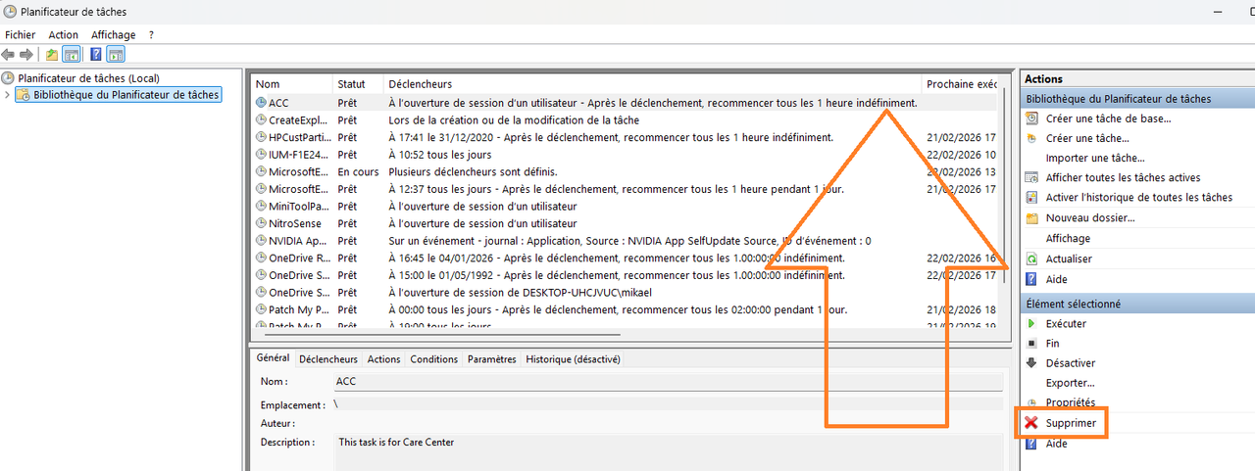1255x471 pixels.
Task: Click the green Actualiser refresh icon
Action: 1031,259
